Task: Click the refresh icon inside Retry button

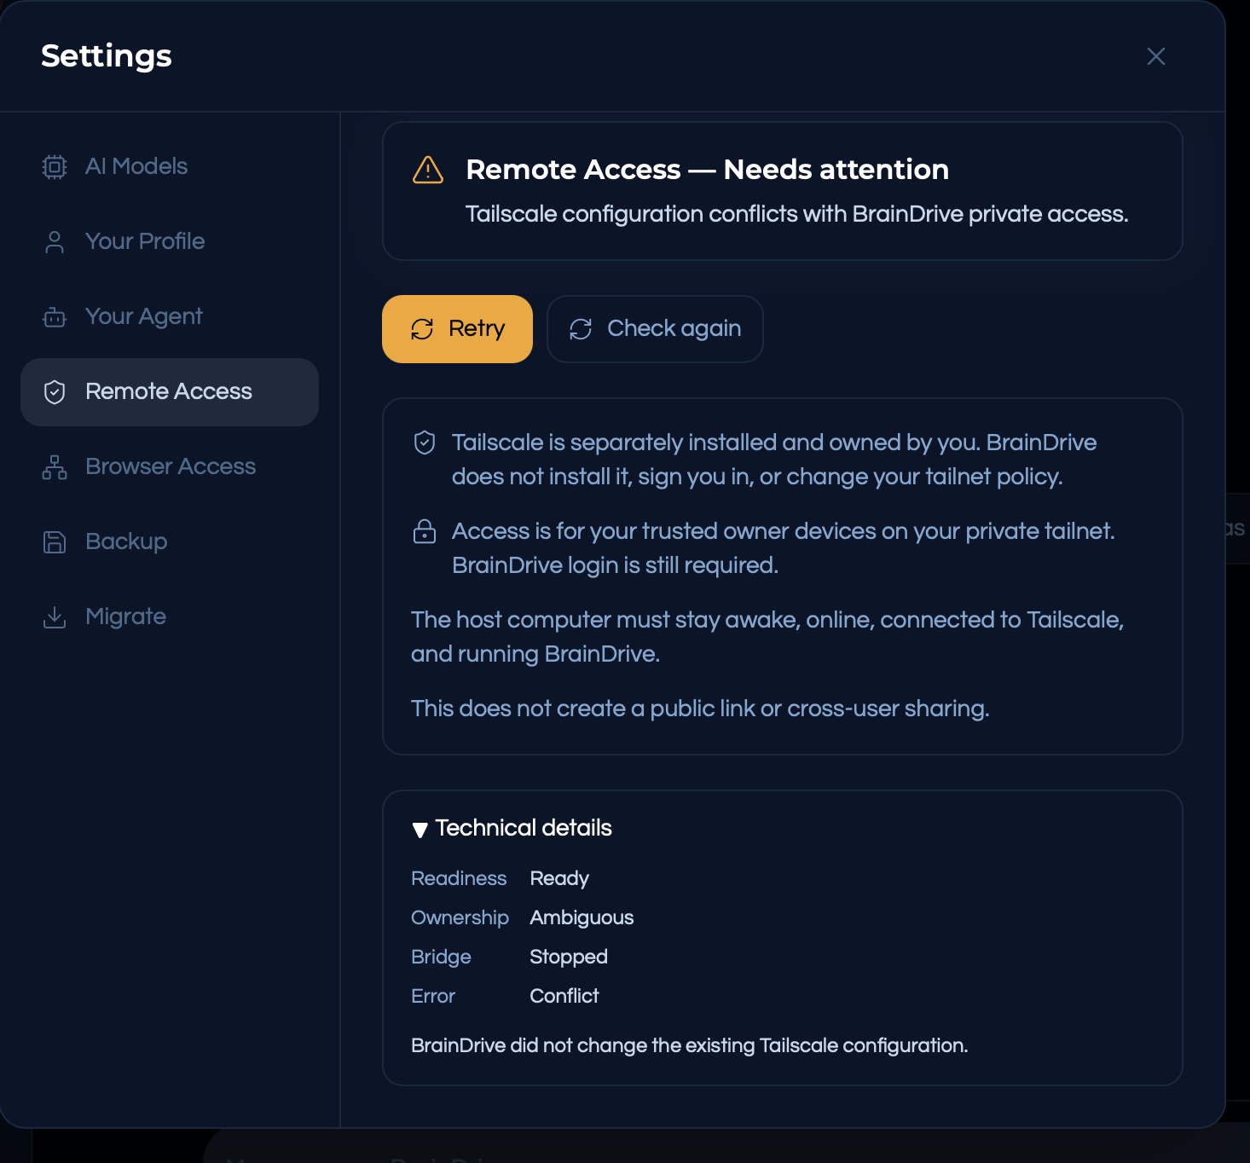Action: [x=422, y=329]
